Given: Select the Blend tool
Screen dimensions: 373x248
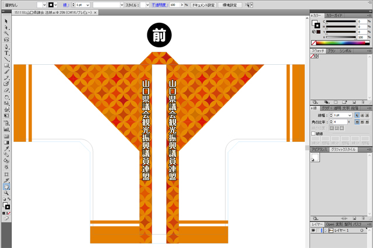Looking at the screenshot, I should (6, 155).
